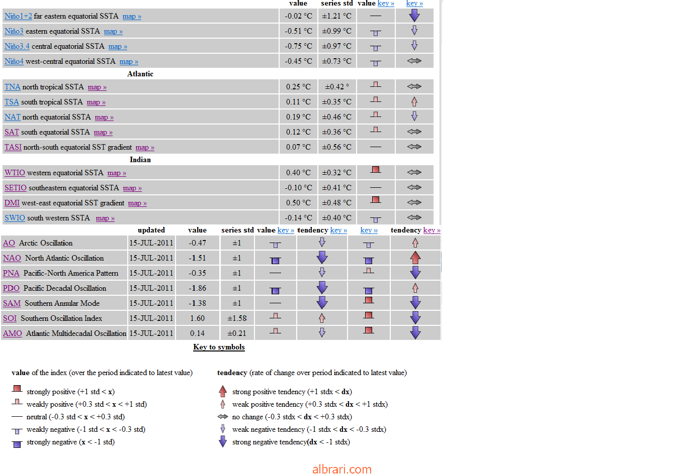Open the TNA north tropical link
The width and height of the screenshot is (687, 474).
coord(13,87)
